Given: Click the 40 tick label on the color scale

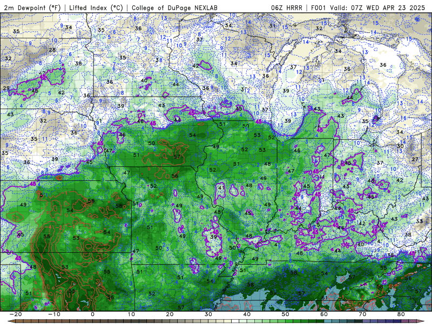Looking at the screenshot, I should click(247, 314).
